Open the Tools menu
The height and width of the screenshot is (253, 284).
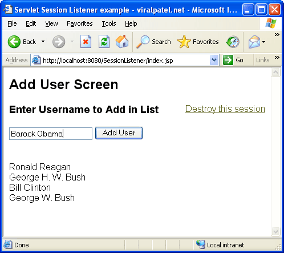(x=109, y=23)
